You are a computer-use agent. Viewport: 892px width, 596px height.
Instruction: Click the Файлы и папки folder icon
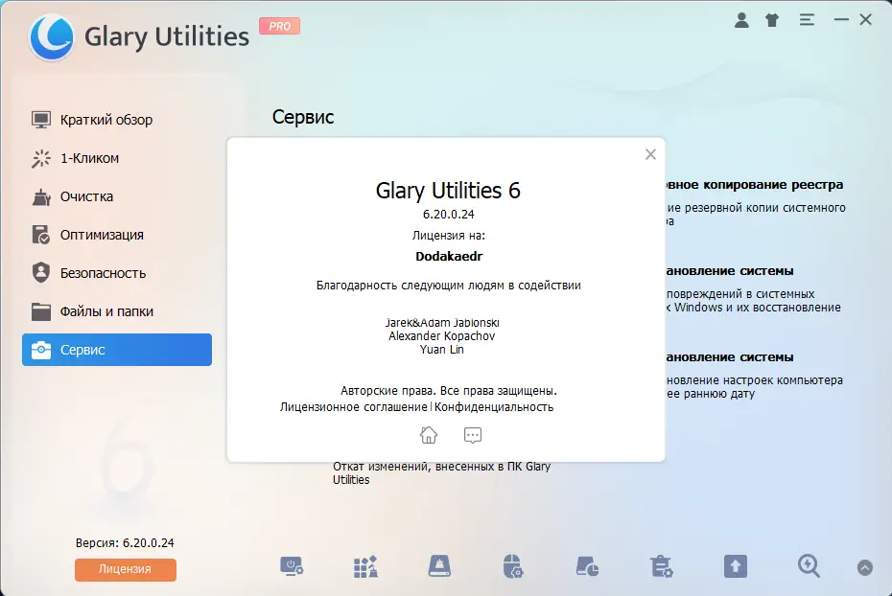(41, 311)
